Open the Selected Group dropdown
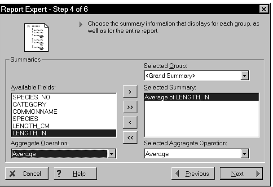Image resolution: width=273 pixels, height=187 pixels. point(244,76)
